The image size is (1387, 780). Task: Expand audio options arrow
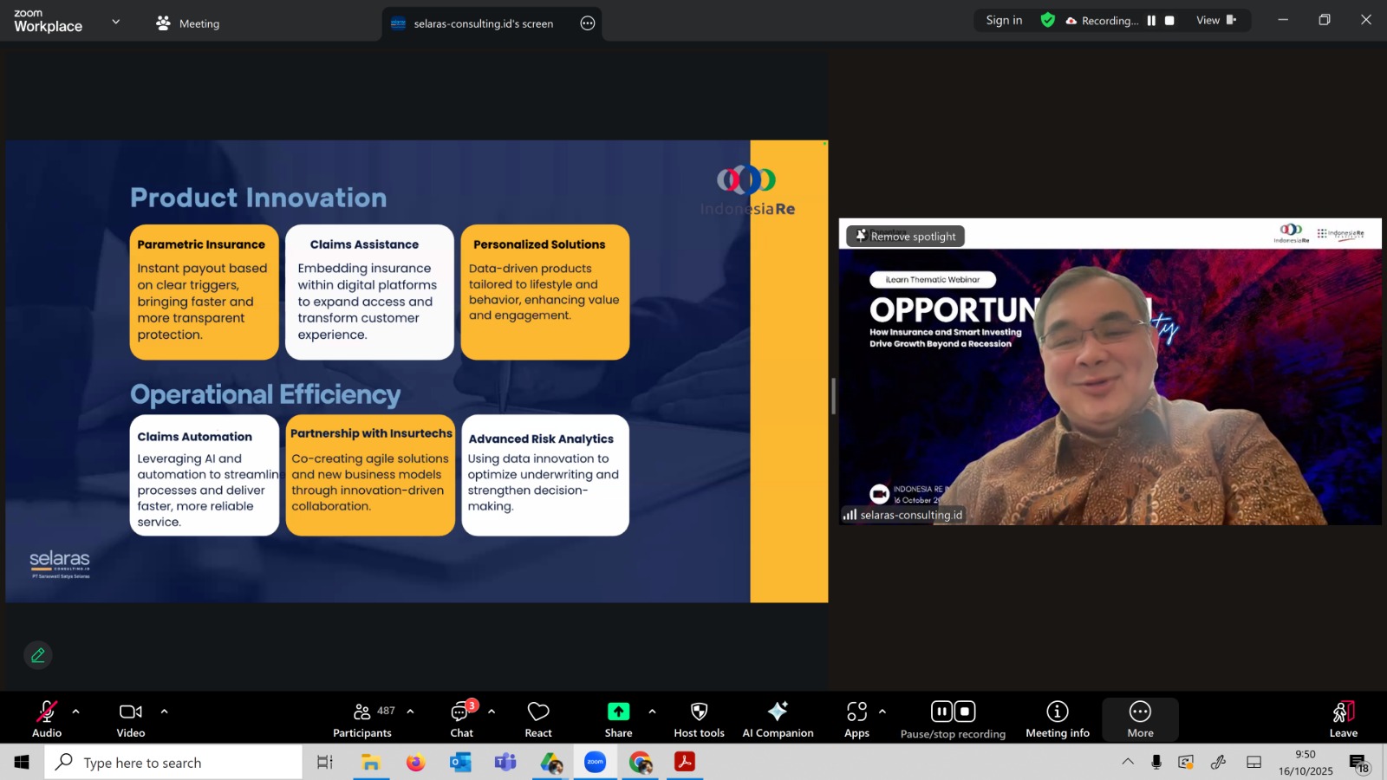(x=76, y=712)
